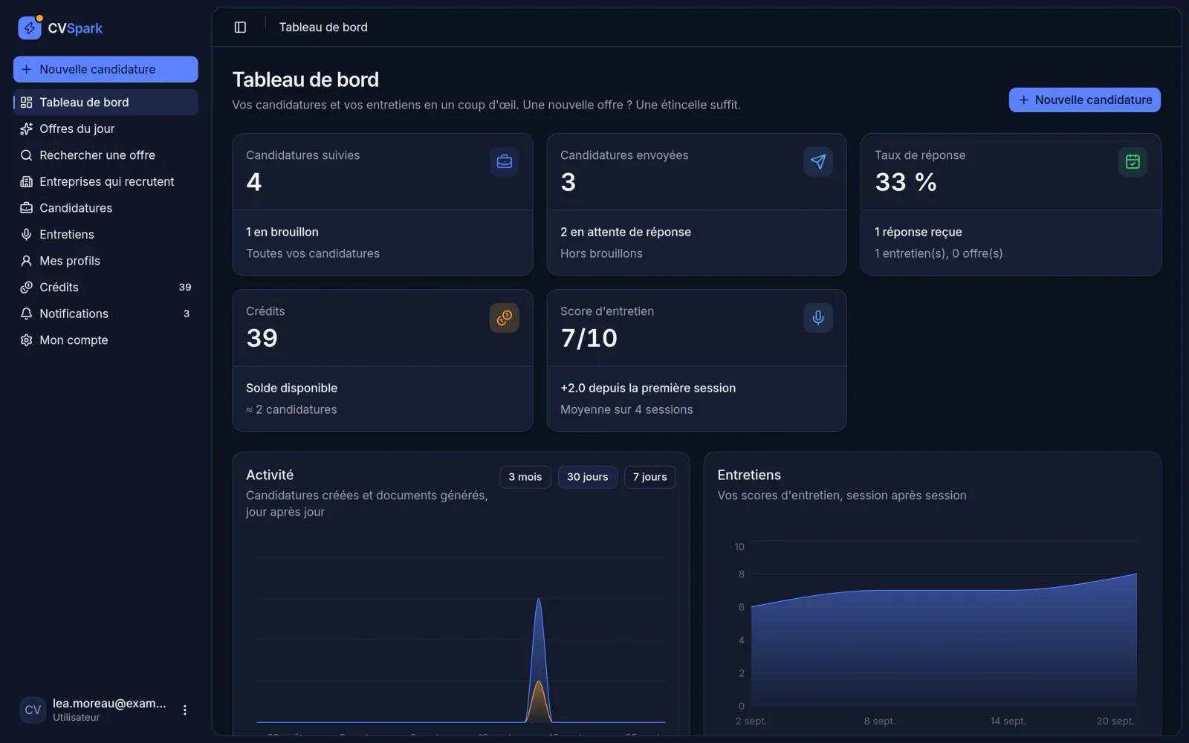Click the 33 % response rate value

pyautogui.click(x=906, y=182)
